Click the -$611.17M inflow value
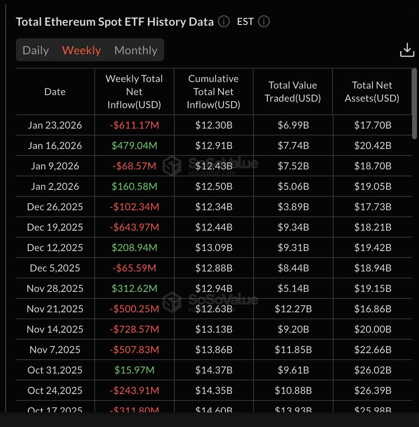Image resolution: width=419 pixels, height=427 pixels. (x=134, y=125)
